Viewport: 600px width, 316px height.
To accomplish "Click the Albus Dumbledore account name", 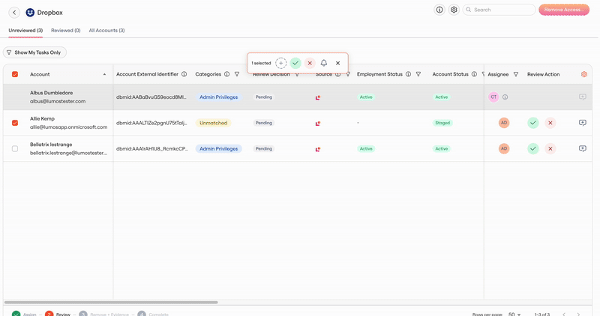I will (51, 93).
